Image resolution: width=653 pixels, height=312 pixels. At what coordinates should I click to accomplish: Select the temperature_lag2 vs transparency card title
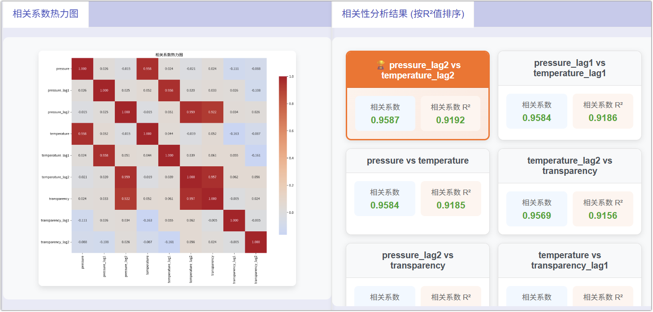point(570,165)
